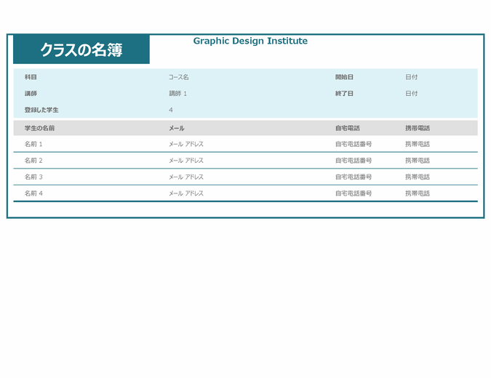Click the 名前 1 student cell
This screenshot has width=491, height=378.
click(33, 144)
